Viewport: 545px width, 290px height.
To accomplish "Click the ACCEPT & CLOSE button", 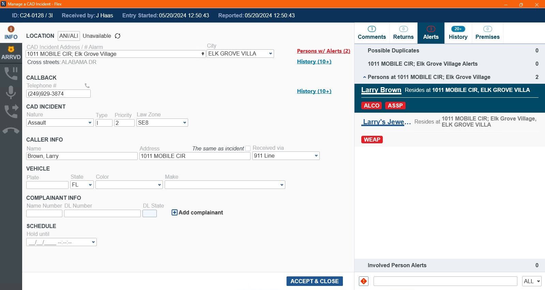I will click(314, 281).
